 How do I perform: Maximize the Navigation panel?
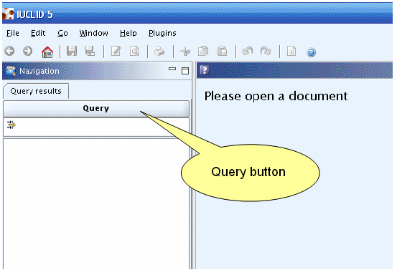[185, 71]
